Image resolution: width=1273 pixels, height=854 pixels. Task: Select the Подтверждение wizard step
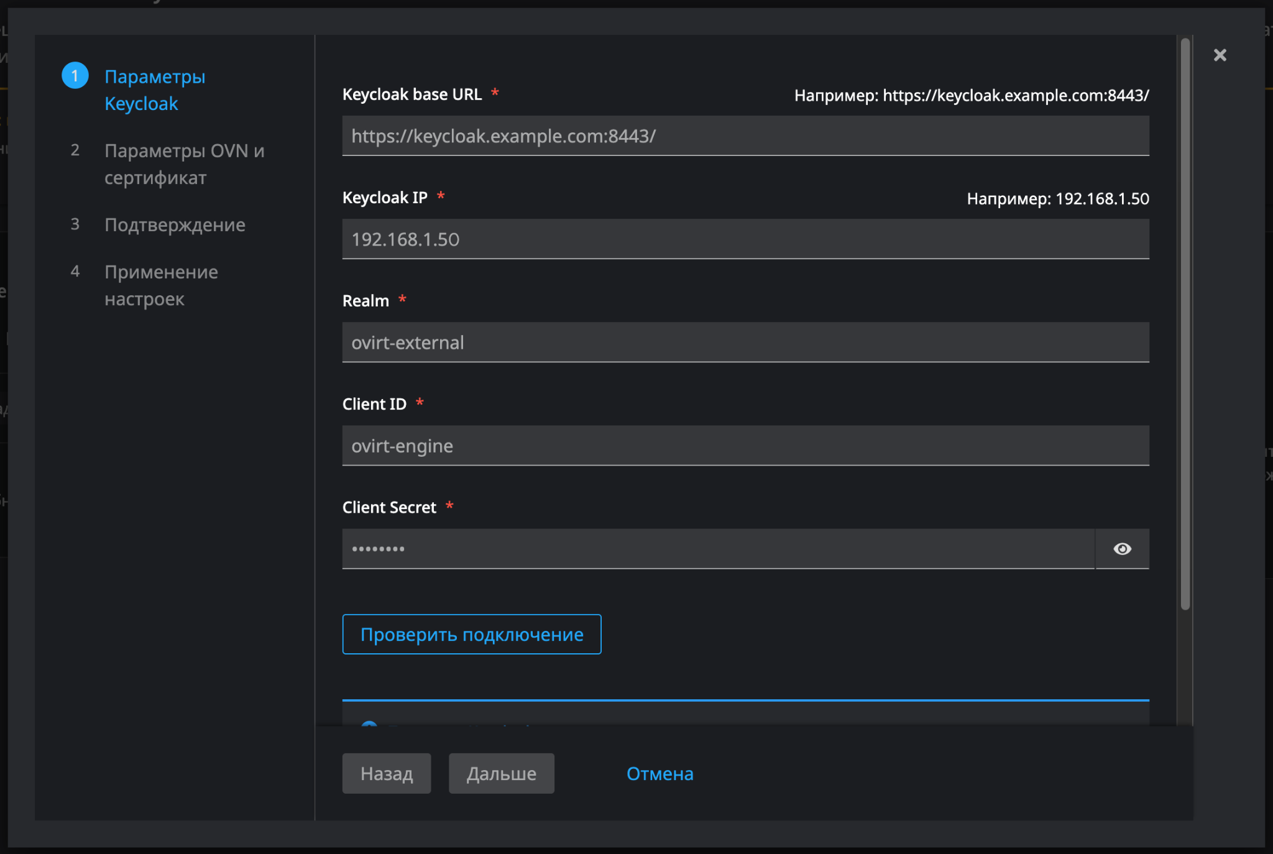[175, 224]
